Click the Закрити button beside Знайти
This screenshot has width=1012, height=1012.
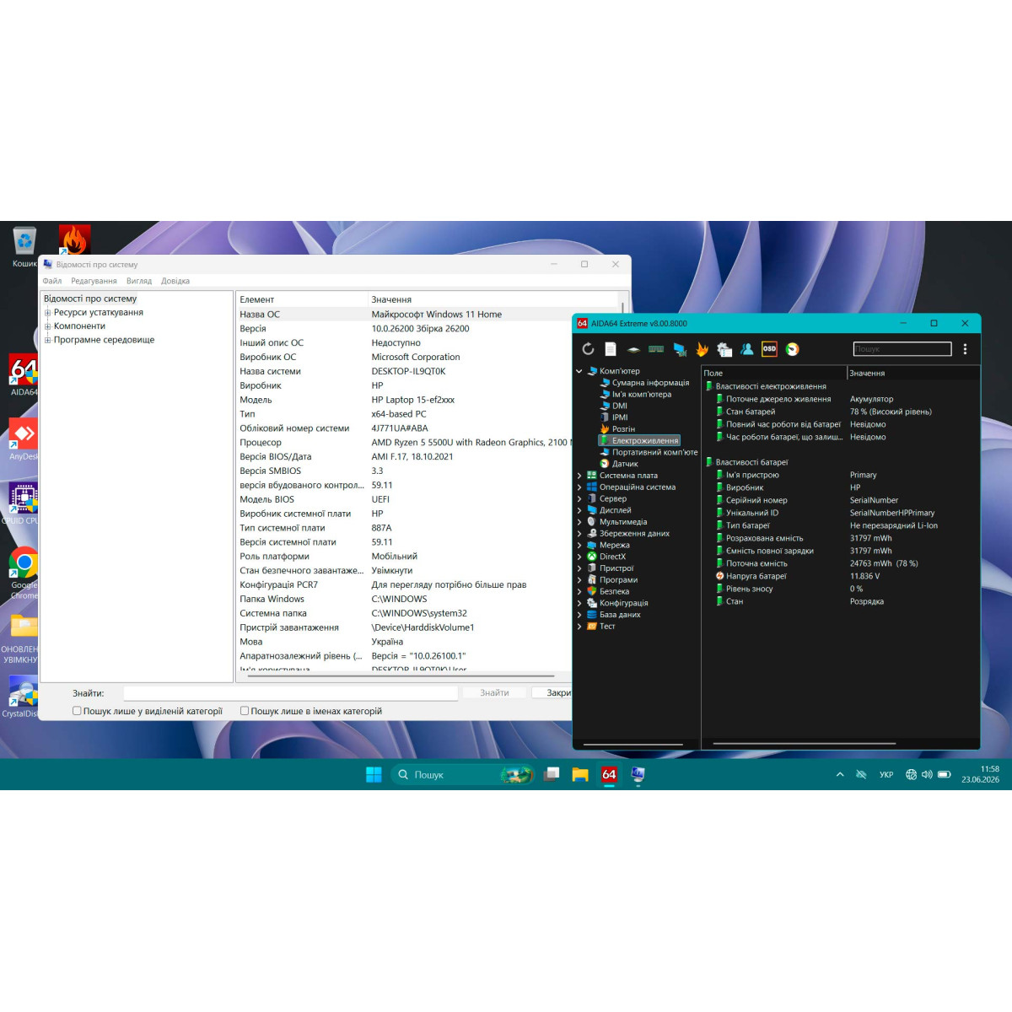tap(553, 693)
